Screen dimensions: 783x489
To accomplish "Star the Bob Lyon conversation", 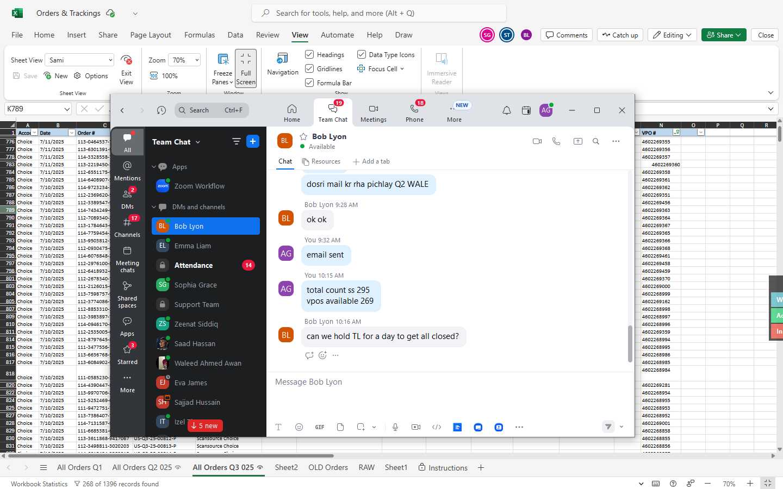I will click(303, 137).
